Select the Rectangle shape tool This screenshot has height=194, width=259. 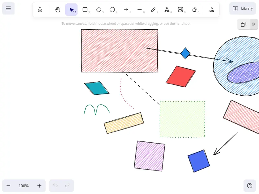(x=85, y=10)
